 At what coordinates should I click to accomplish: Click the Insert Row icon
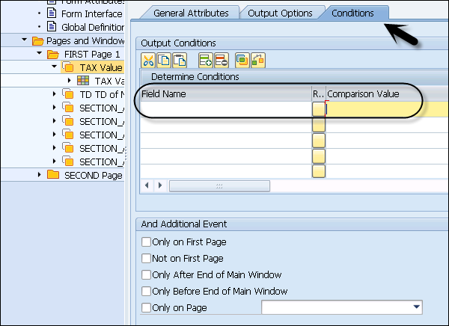click(204, 60)
